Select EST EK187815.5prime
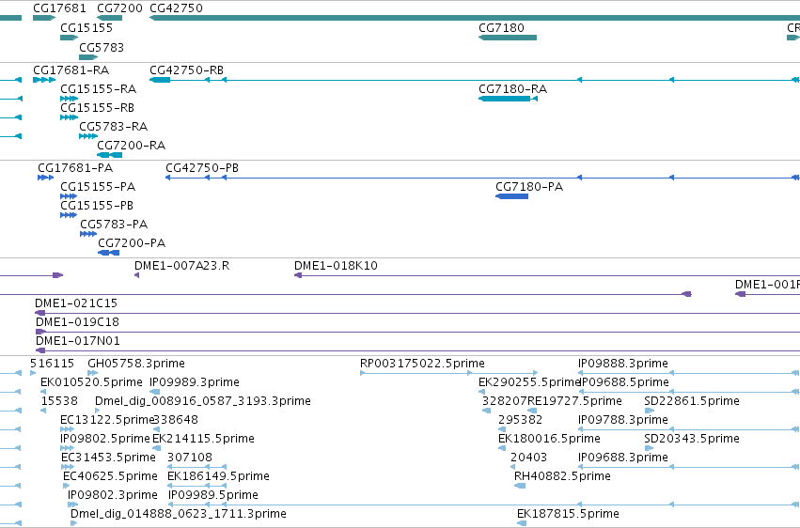 point(522,524)
